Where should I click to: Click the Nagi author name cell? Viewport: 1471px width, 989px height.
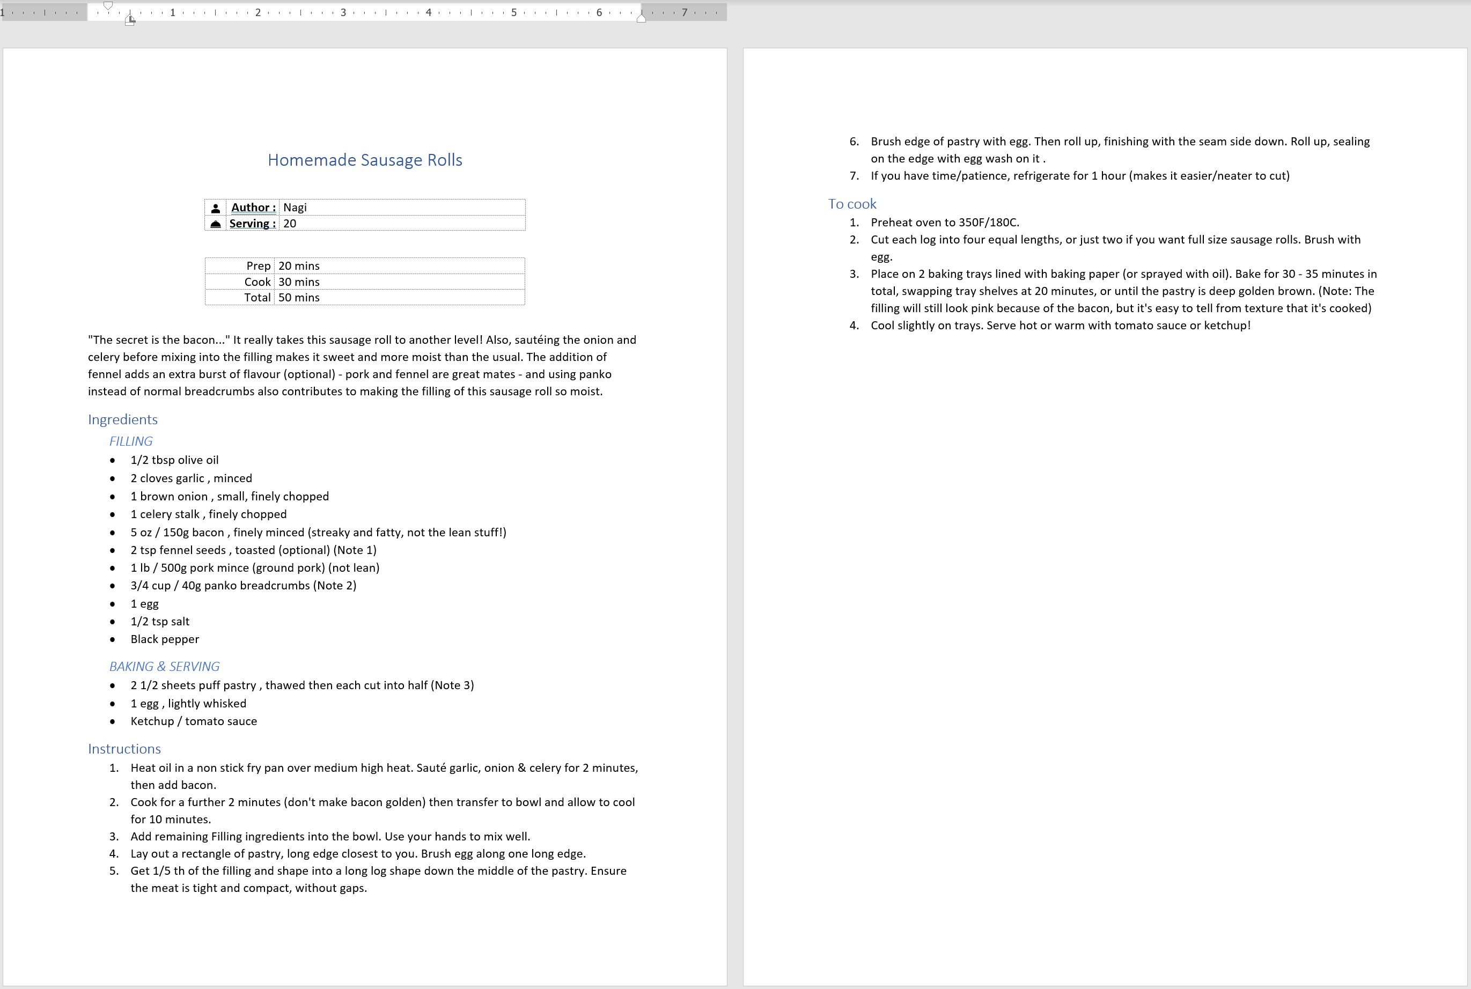point(295,208)
